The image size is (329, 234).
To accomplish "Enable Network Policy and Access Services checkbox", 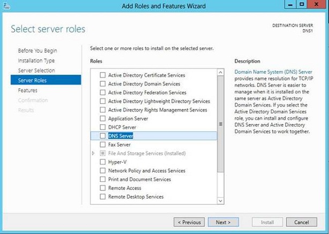I will (x=102, y=171).
